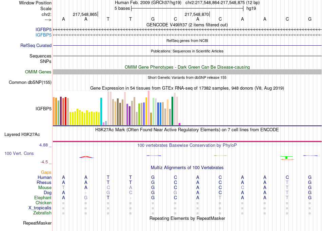Open the RefSeq Curated track label
Screen dimensions: 322x231
(36, 46)
